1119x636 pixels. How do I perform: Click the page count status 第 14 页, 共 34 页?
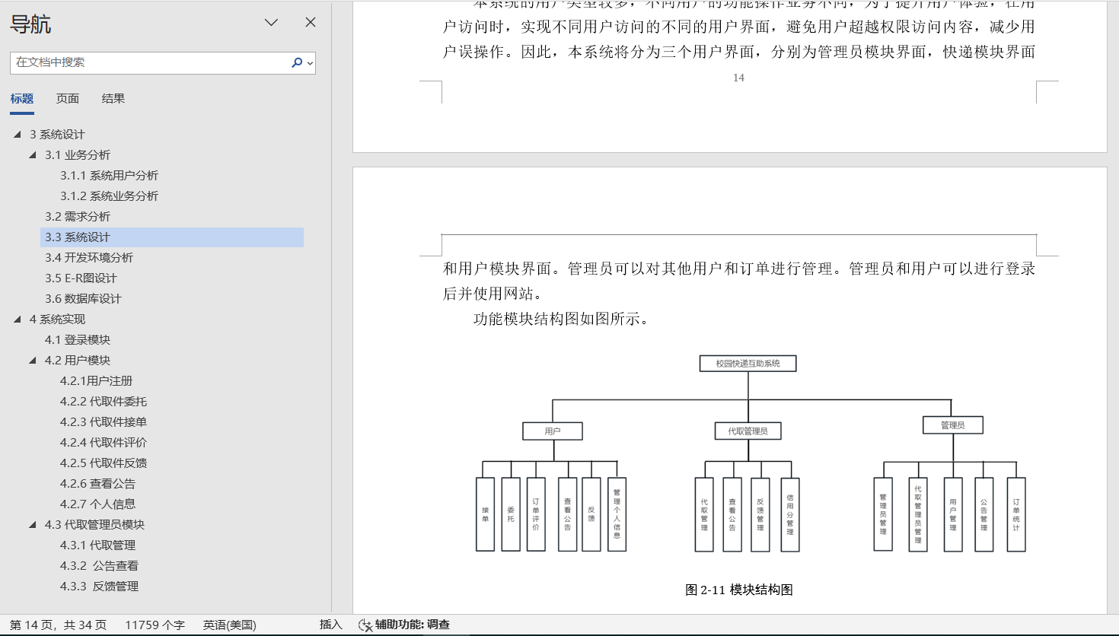(x=58, y=625)
